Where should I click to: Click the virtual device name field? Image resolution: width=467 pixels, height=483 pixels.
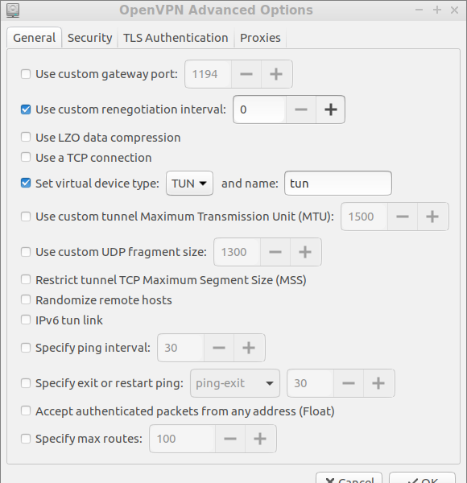pos(338,184)
